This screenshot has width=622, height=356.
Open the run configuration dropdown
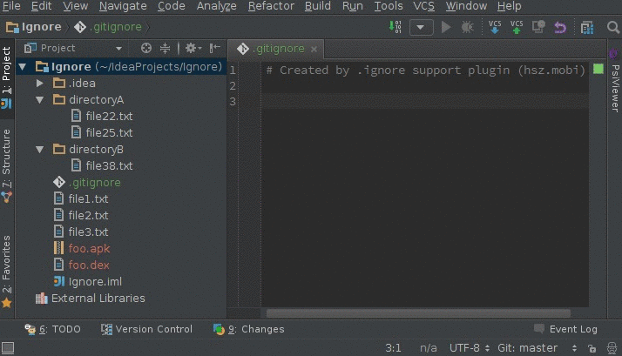click(421, 27)
